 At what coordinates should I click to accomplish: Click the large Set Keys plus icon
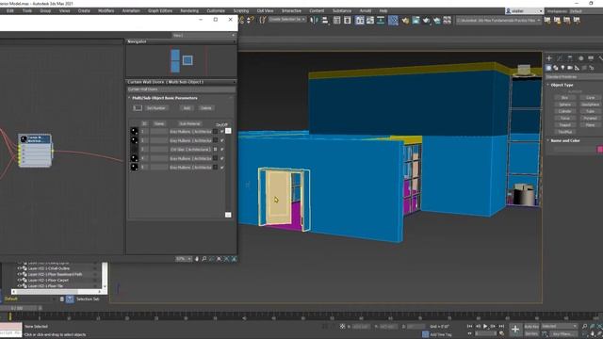click(515, 330)
